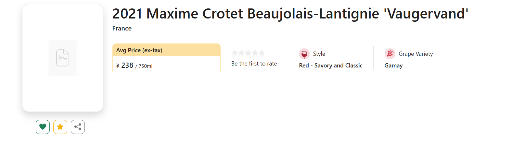Click the grape cluster icon
This screenshot has height=144, width=524.
pyautogui.click(x=390, y=54)
